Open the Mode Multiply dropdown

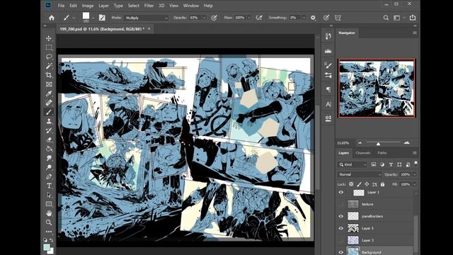[147, 18]
